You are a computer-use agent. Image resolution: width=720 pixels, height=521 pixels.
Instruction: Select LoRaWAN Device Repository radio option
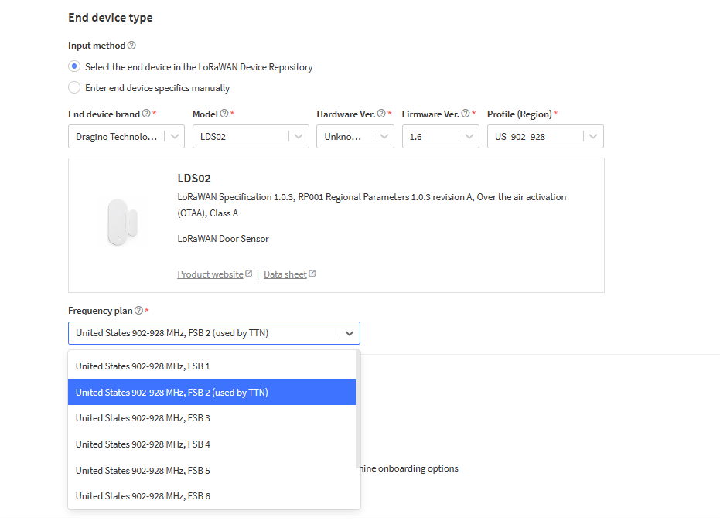(74, 66)
